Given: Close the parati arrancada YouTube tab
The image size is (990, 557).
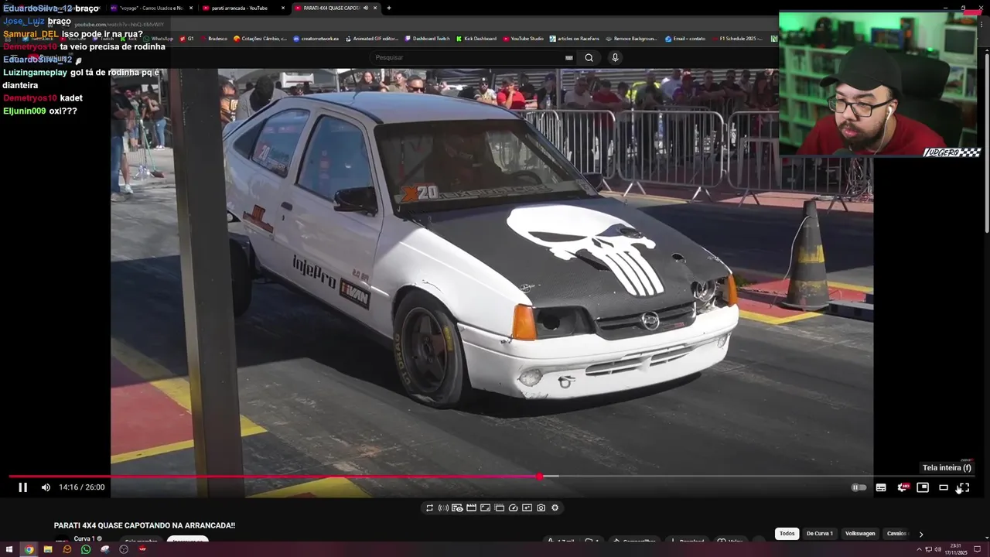Looking at the screenshot, I should [x=283, y=8].
